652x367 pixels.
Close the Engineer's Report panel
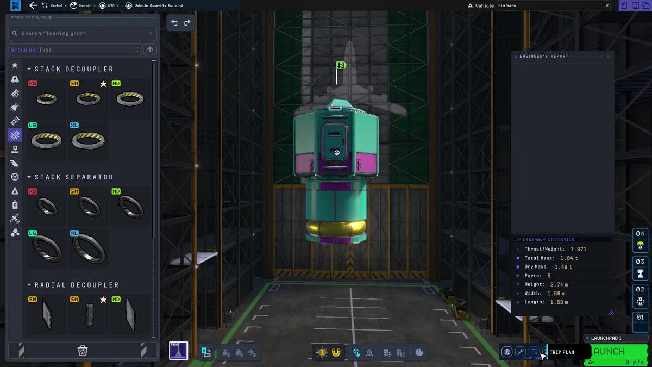pyautogui.click(x=608, y=56)
